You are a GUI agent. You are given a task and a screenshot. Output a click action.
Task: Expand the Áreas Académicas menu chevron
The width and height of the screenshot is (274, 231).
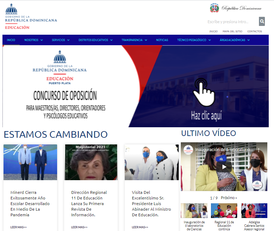tap(248, 40)
